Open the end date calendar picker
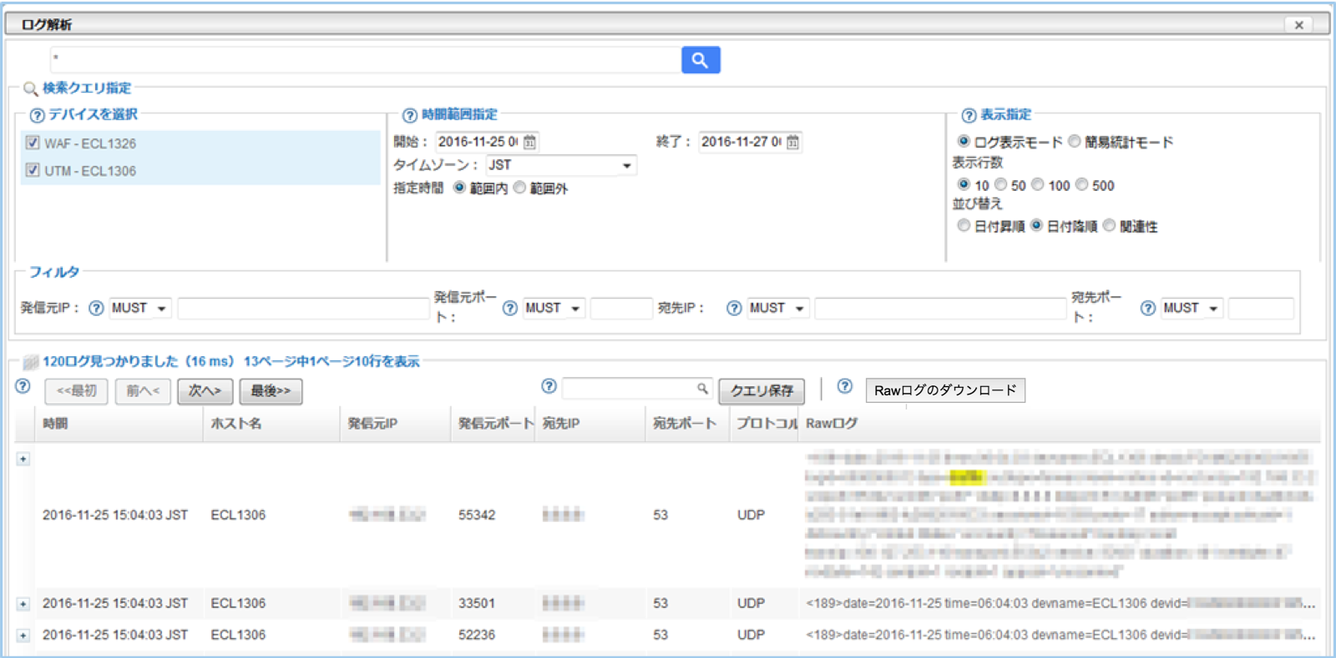The image size is (1336, 658). click(x=792, y=143)
